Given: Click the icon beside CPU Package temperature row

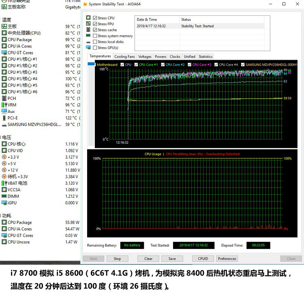Looking at the screenshot, I should tap(4, 39).
